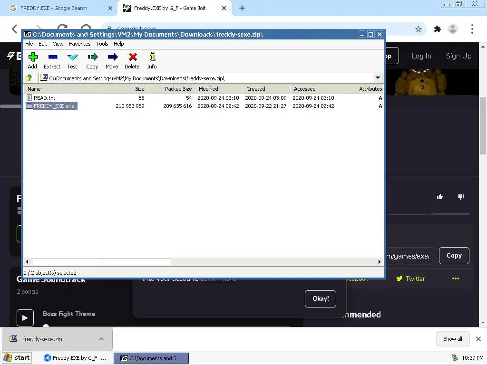Image resolution: width=487 pixels, height=365 pixels.
Task: Click the 7-Zip address path field
Action: click(x=206, y=78)
